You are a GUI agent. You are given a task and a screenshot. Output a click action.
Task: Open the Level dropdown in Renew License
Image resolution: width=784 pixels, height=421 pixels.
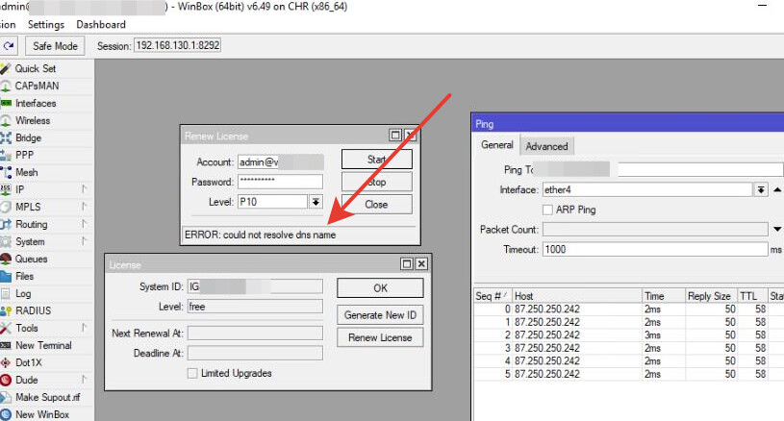316,202
